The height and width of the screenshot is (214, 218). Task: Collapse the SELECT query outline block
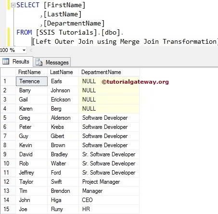pos(13,5)
